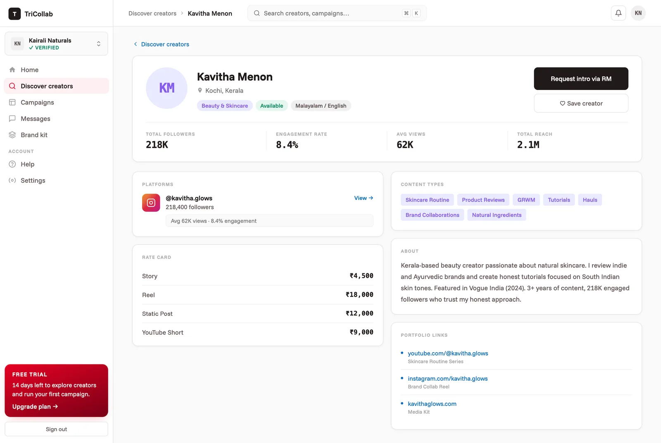
Task: Open the kavithaglows.com media kit link
Action: pyautogui.click(x=432, y=404)
